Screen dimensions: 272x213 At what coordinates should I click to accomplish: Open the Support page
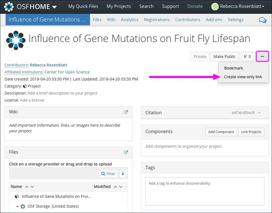[x=170, y=6]
